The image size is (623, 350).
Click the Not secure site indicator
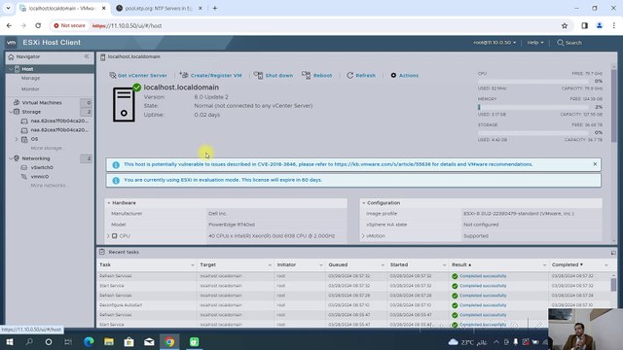(69, 26)
